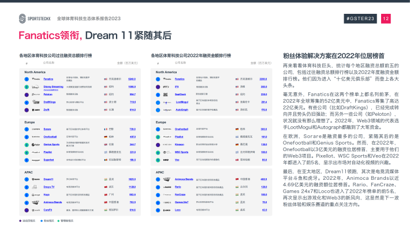Click the pink page number 12 badge

pos(386,18)
